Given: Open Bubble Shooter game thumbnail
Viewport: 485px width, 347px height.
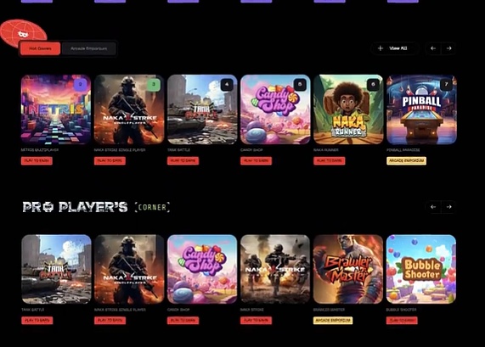Looking at the screenshot, I should (421, 269).
